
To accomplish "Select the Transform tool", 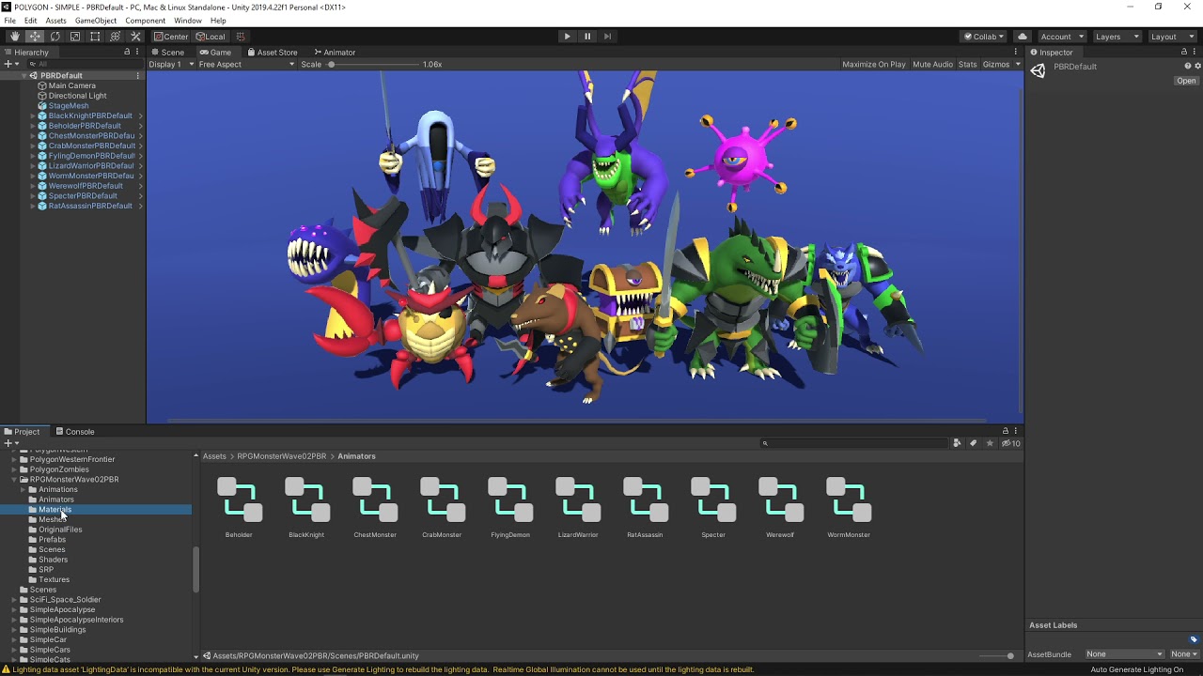I will 115,37.
